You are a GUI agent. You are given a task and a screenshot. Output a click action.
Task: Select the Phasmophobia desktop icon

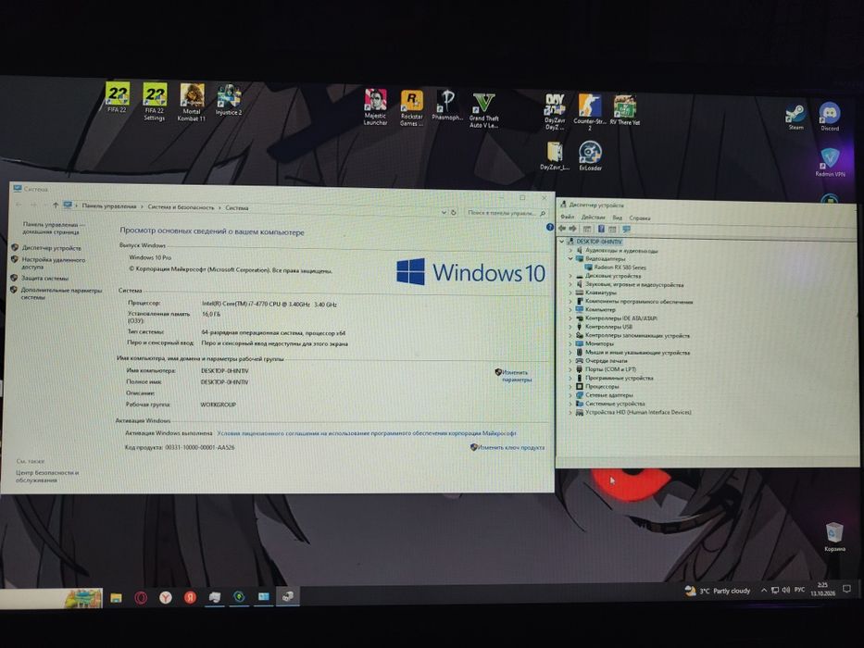[447, 106]
